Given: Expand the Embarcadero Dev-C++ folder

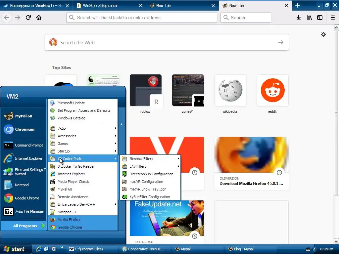Looking at the screenshot, I should pos(83,204).
